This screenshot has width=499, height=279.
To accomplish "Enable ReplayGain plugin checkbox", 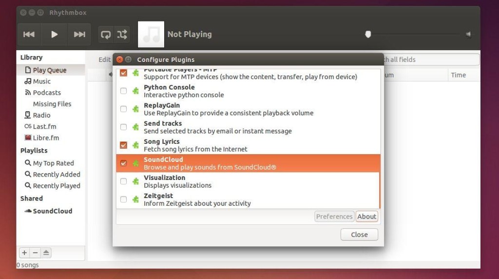I will pos(123,109).
